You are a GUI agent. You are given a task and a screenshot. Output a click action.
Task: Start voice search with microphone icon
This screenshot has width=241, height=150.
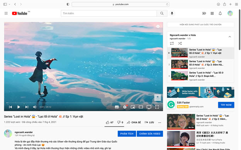pyautogui.click(x=172, y=13)
